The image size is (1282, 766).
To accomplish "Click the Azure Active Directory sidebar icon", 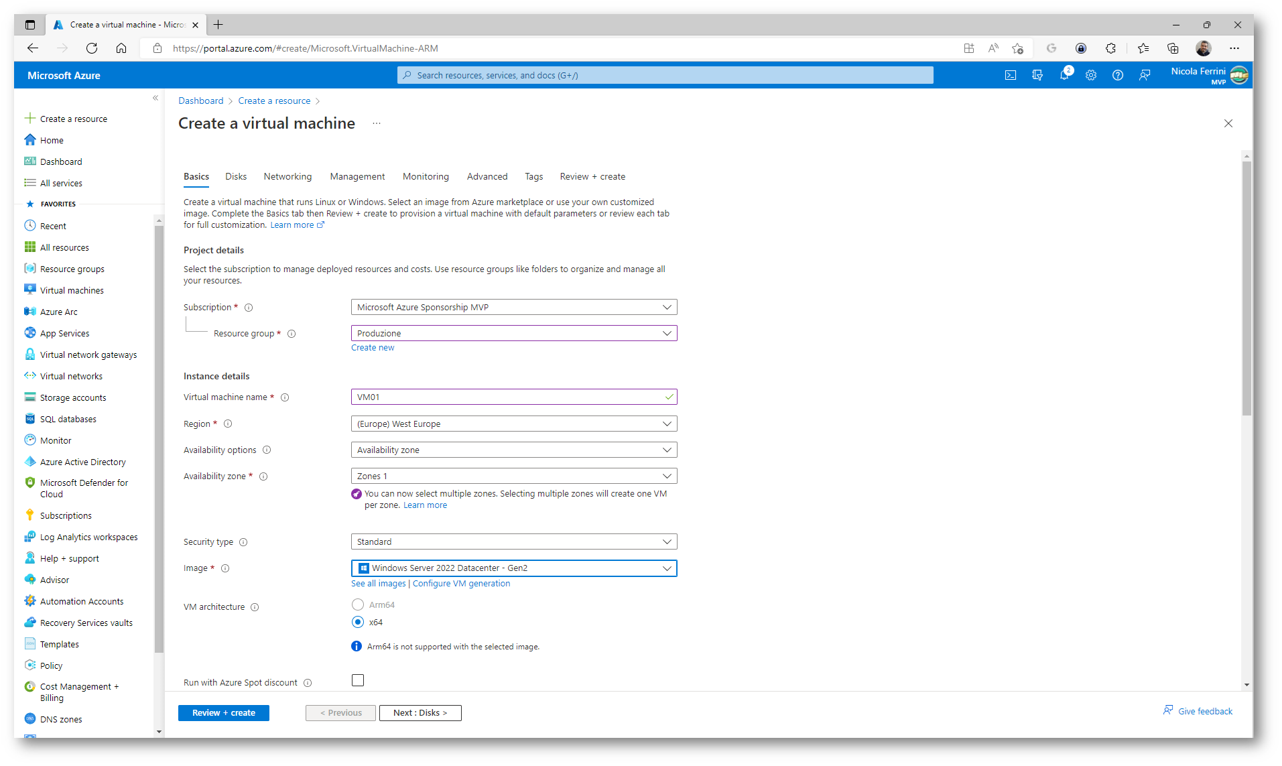I will click(x=30, y=461).
